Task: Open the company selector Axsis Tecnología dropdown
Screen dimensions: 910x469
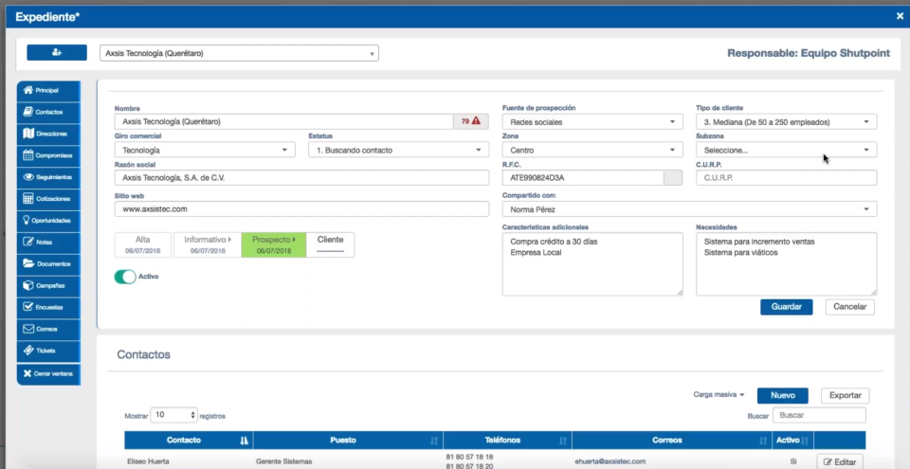Action: coord(239,53)
